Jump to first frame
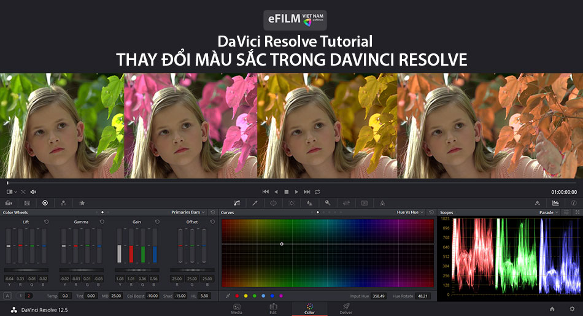This screenshot has width=583, height=316. pos(266,192)
